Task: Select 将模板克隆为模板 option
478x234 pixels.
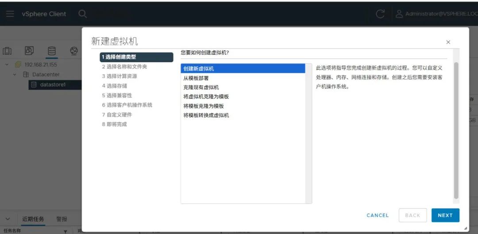Action: pos(243,106)
